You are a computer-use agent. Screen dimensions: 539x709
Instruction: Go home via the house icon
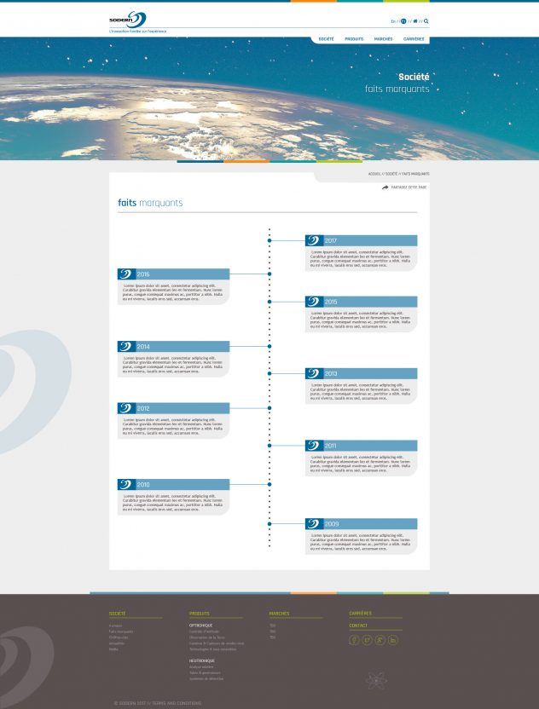(415, 20)
